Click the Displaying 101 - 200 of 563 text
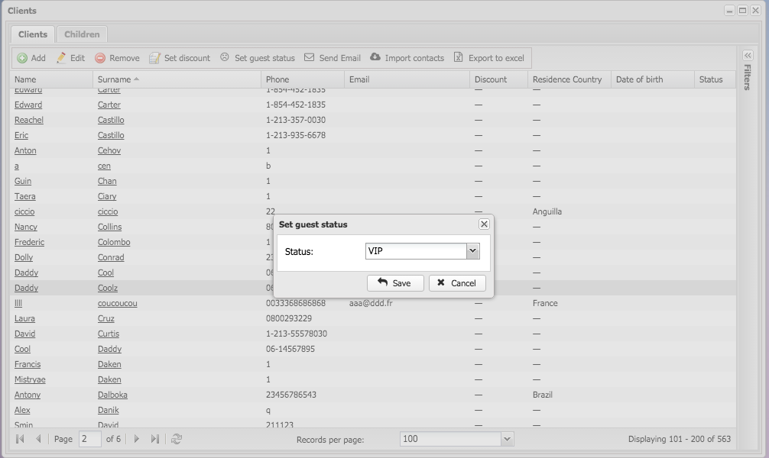769x458 pixels. (x=680, y=439)
